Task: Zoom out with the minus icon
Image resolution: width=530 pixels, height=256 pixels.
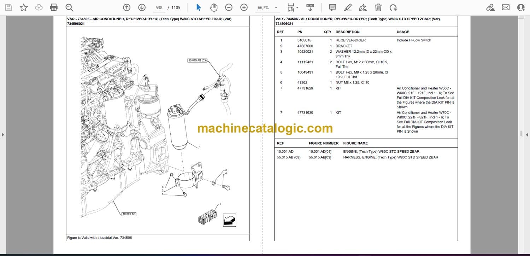Action: tap(229, 7)
